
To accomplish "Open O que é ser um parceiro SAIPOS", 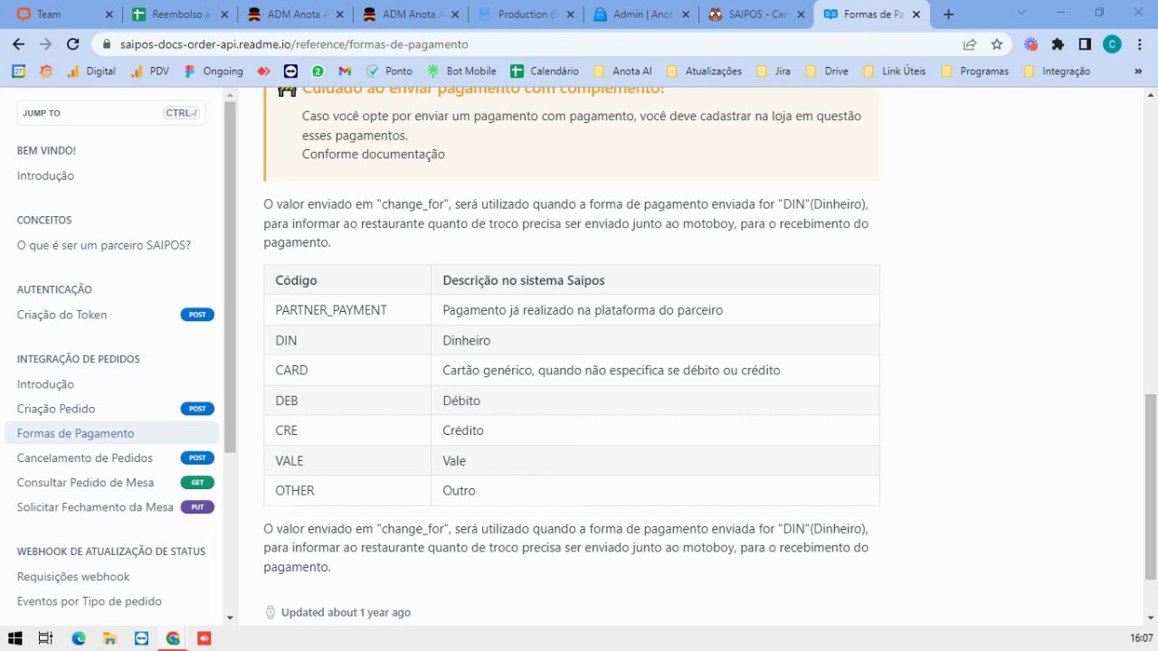I will pyautogui.click(x=104, y=245).
